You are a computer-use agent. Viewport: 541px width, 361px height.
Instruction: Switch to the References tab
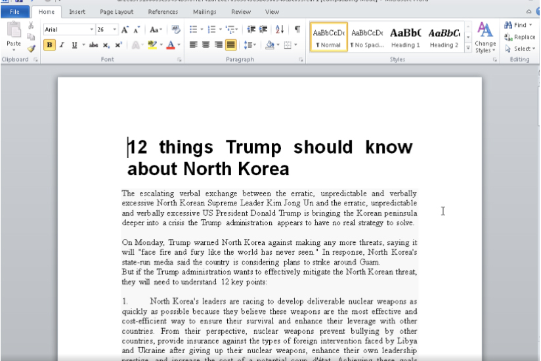163,12
